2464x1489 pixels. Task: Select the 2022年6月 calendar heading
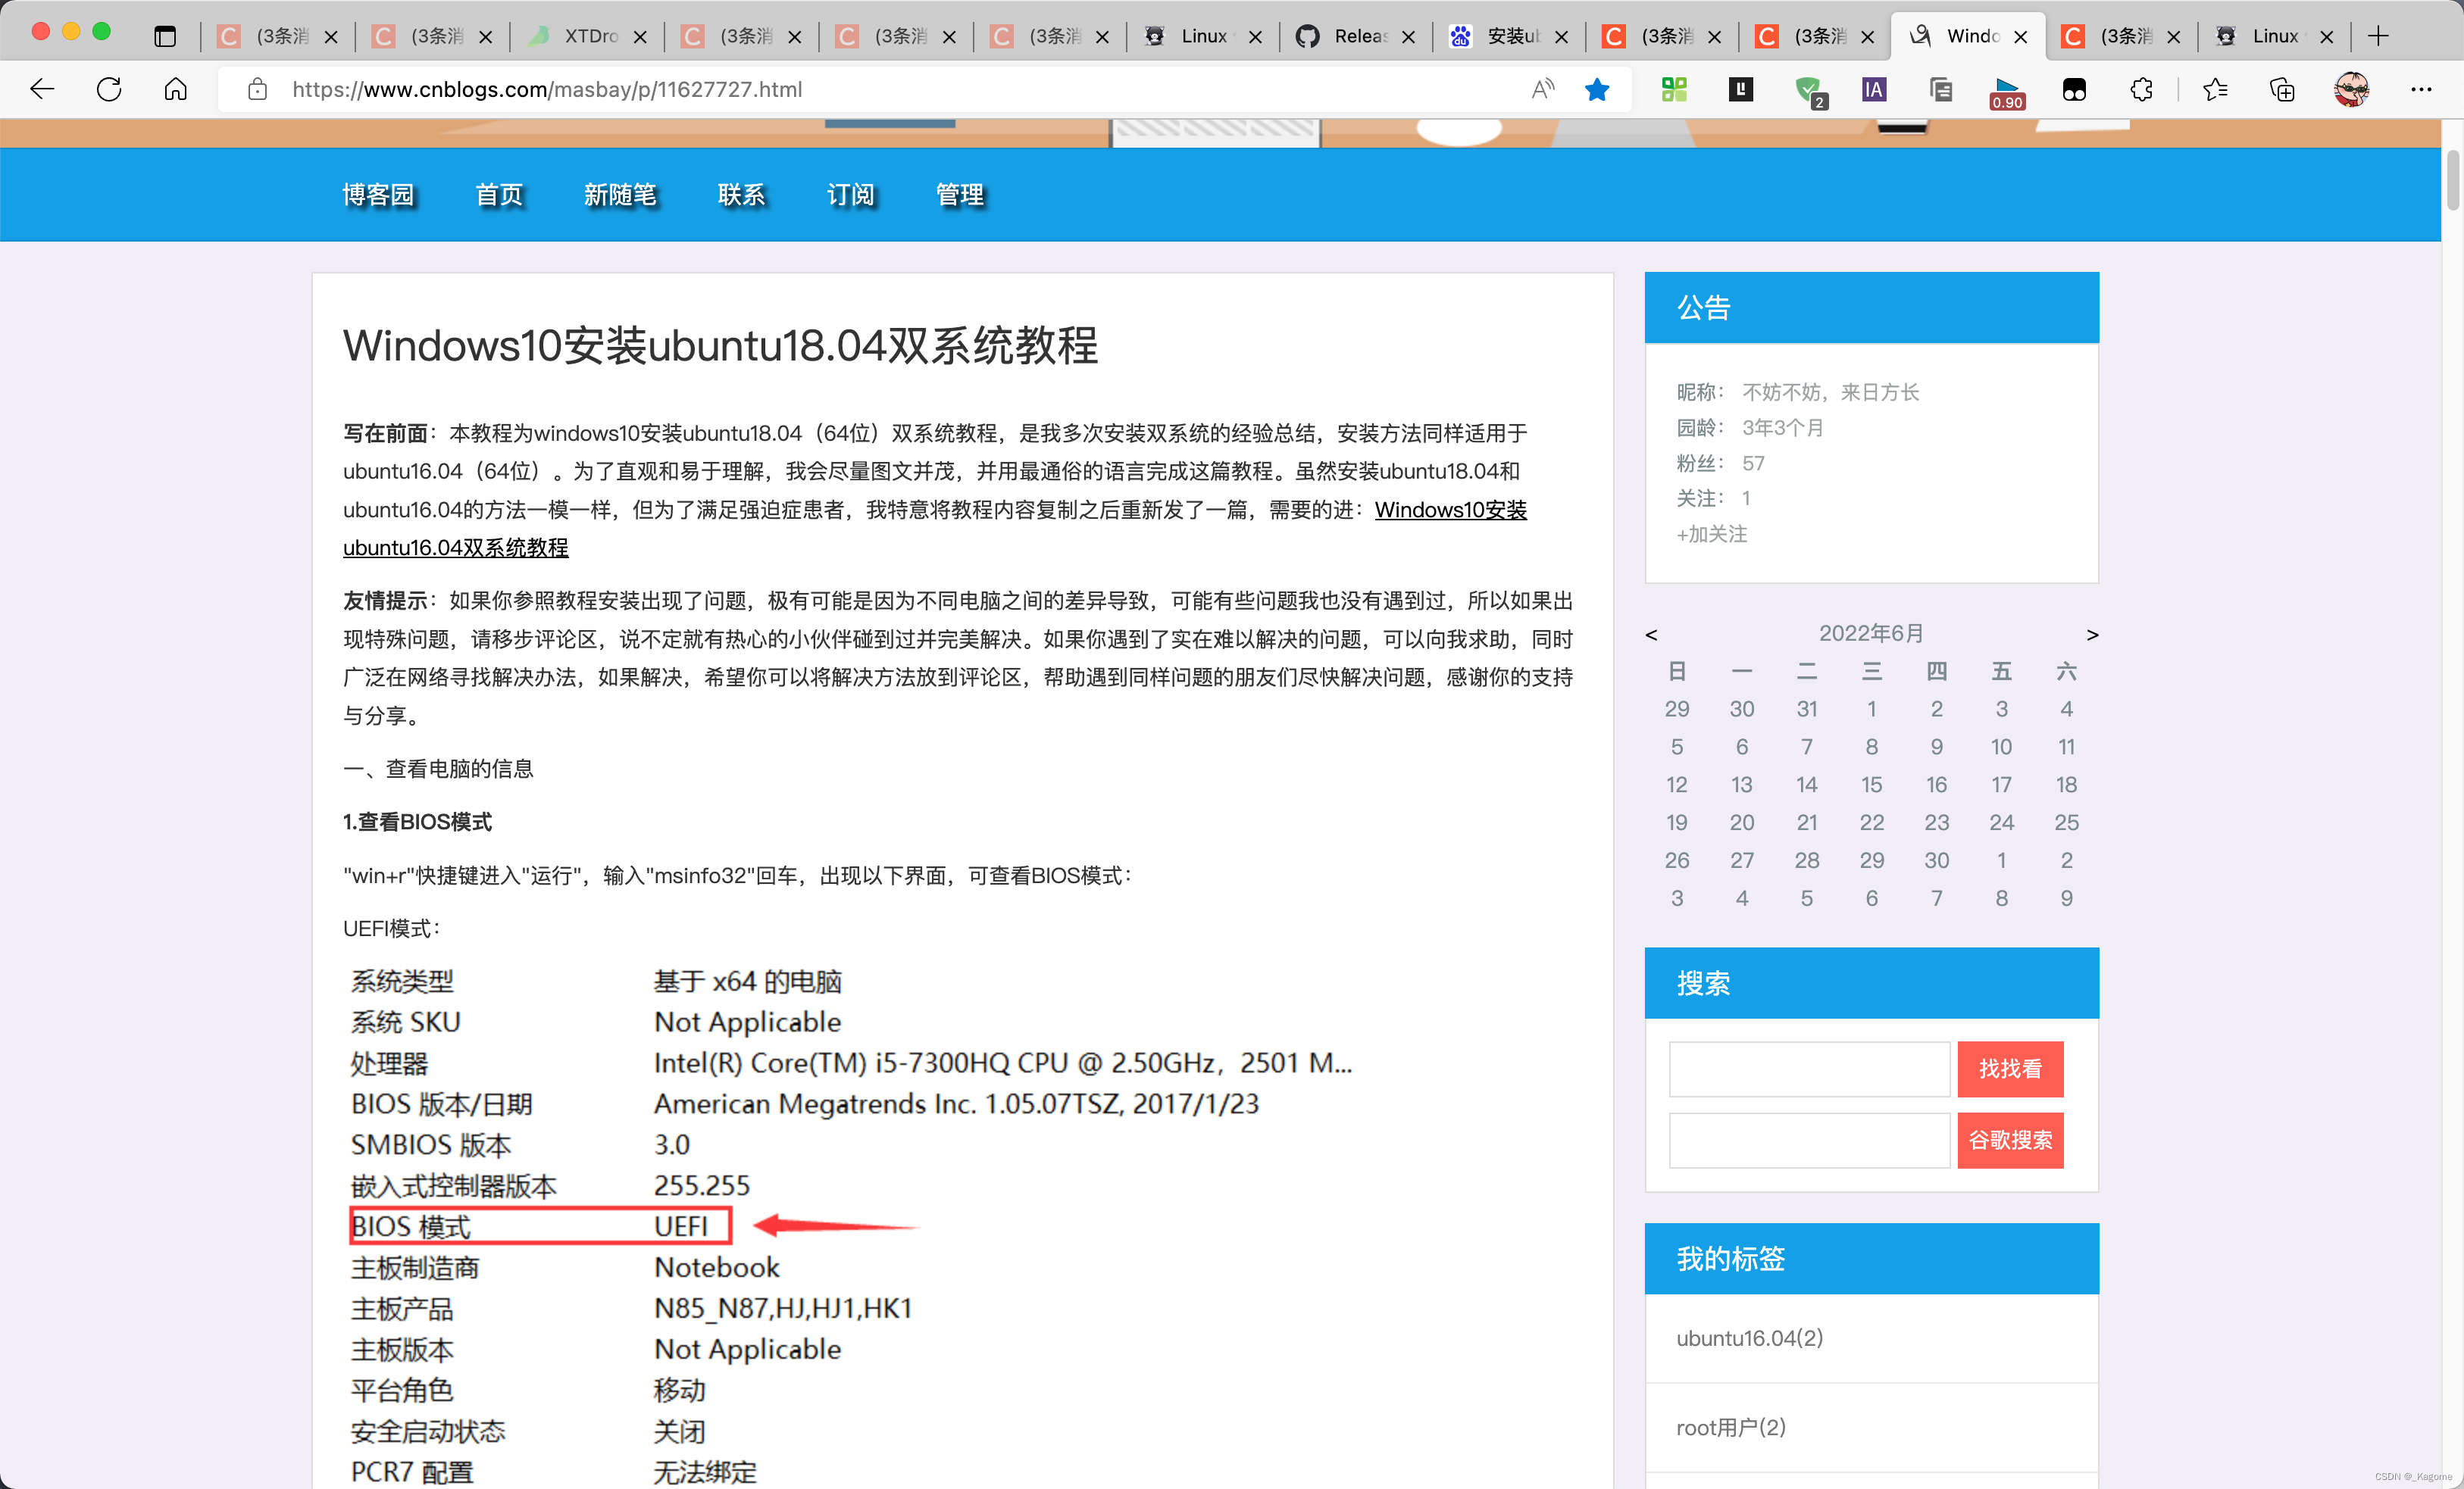(1871, 634)
